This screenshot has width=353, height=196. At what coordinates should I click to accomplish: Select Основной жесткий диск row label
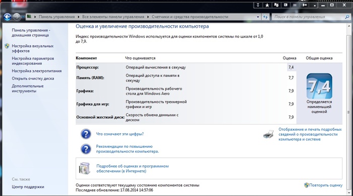click(100, 117)
